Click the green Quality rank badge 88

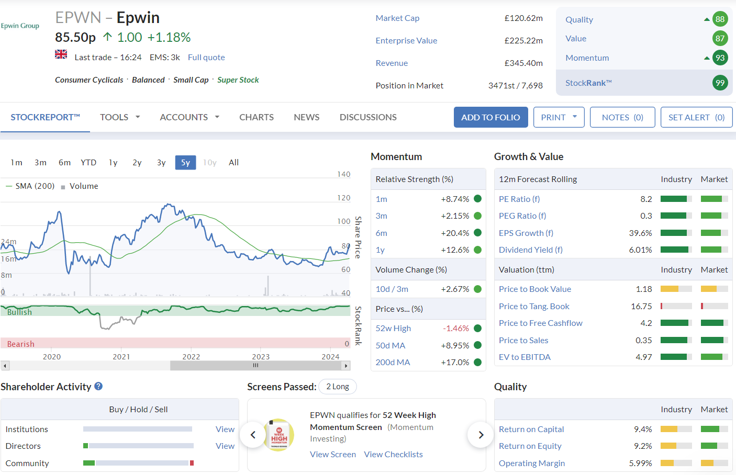[x=720, y=19]
